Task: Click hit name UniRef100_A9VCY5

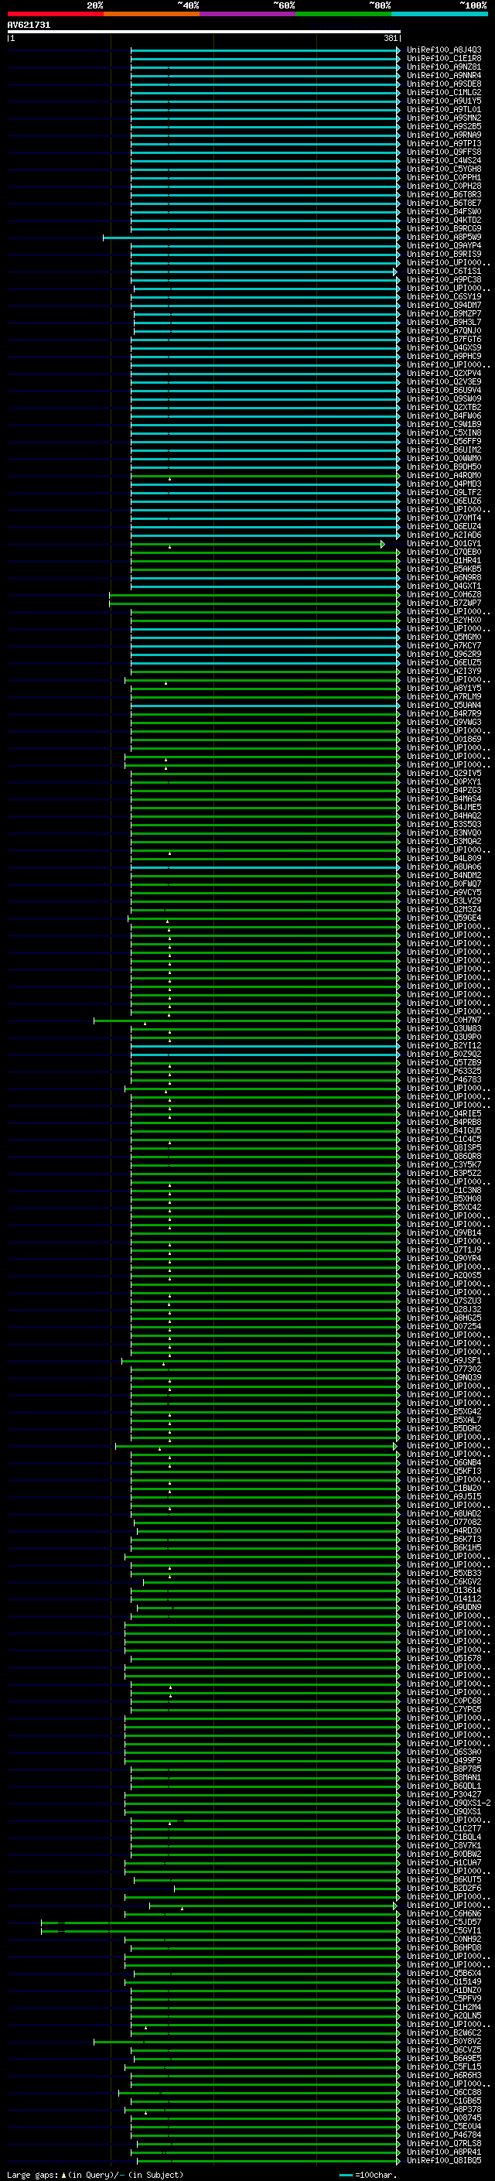Action: [444, 894]
